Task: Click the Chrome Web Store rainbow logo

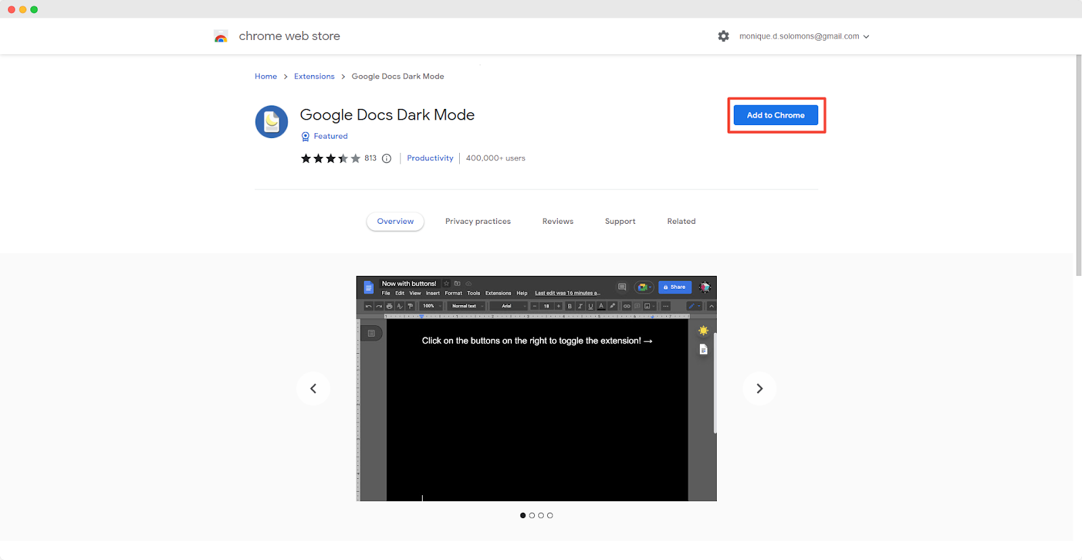Action: [x=220, y=37]
